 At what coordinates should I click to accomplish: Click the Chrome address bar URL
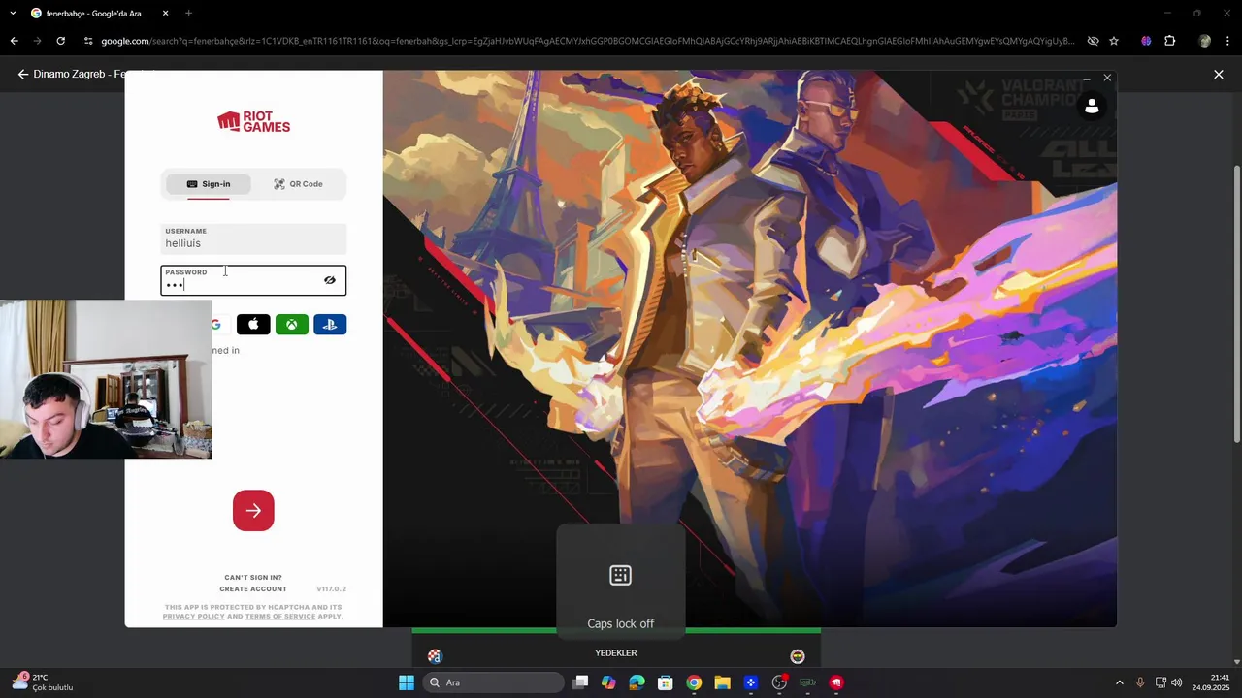[x=587, y=41]
